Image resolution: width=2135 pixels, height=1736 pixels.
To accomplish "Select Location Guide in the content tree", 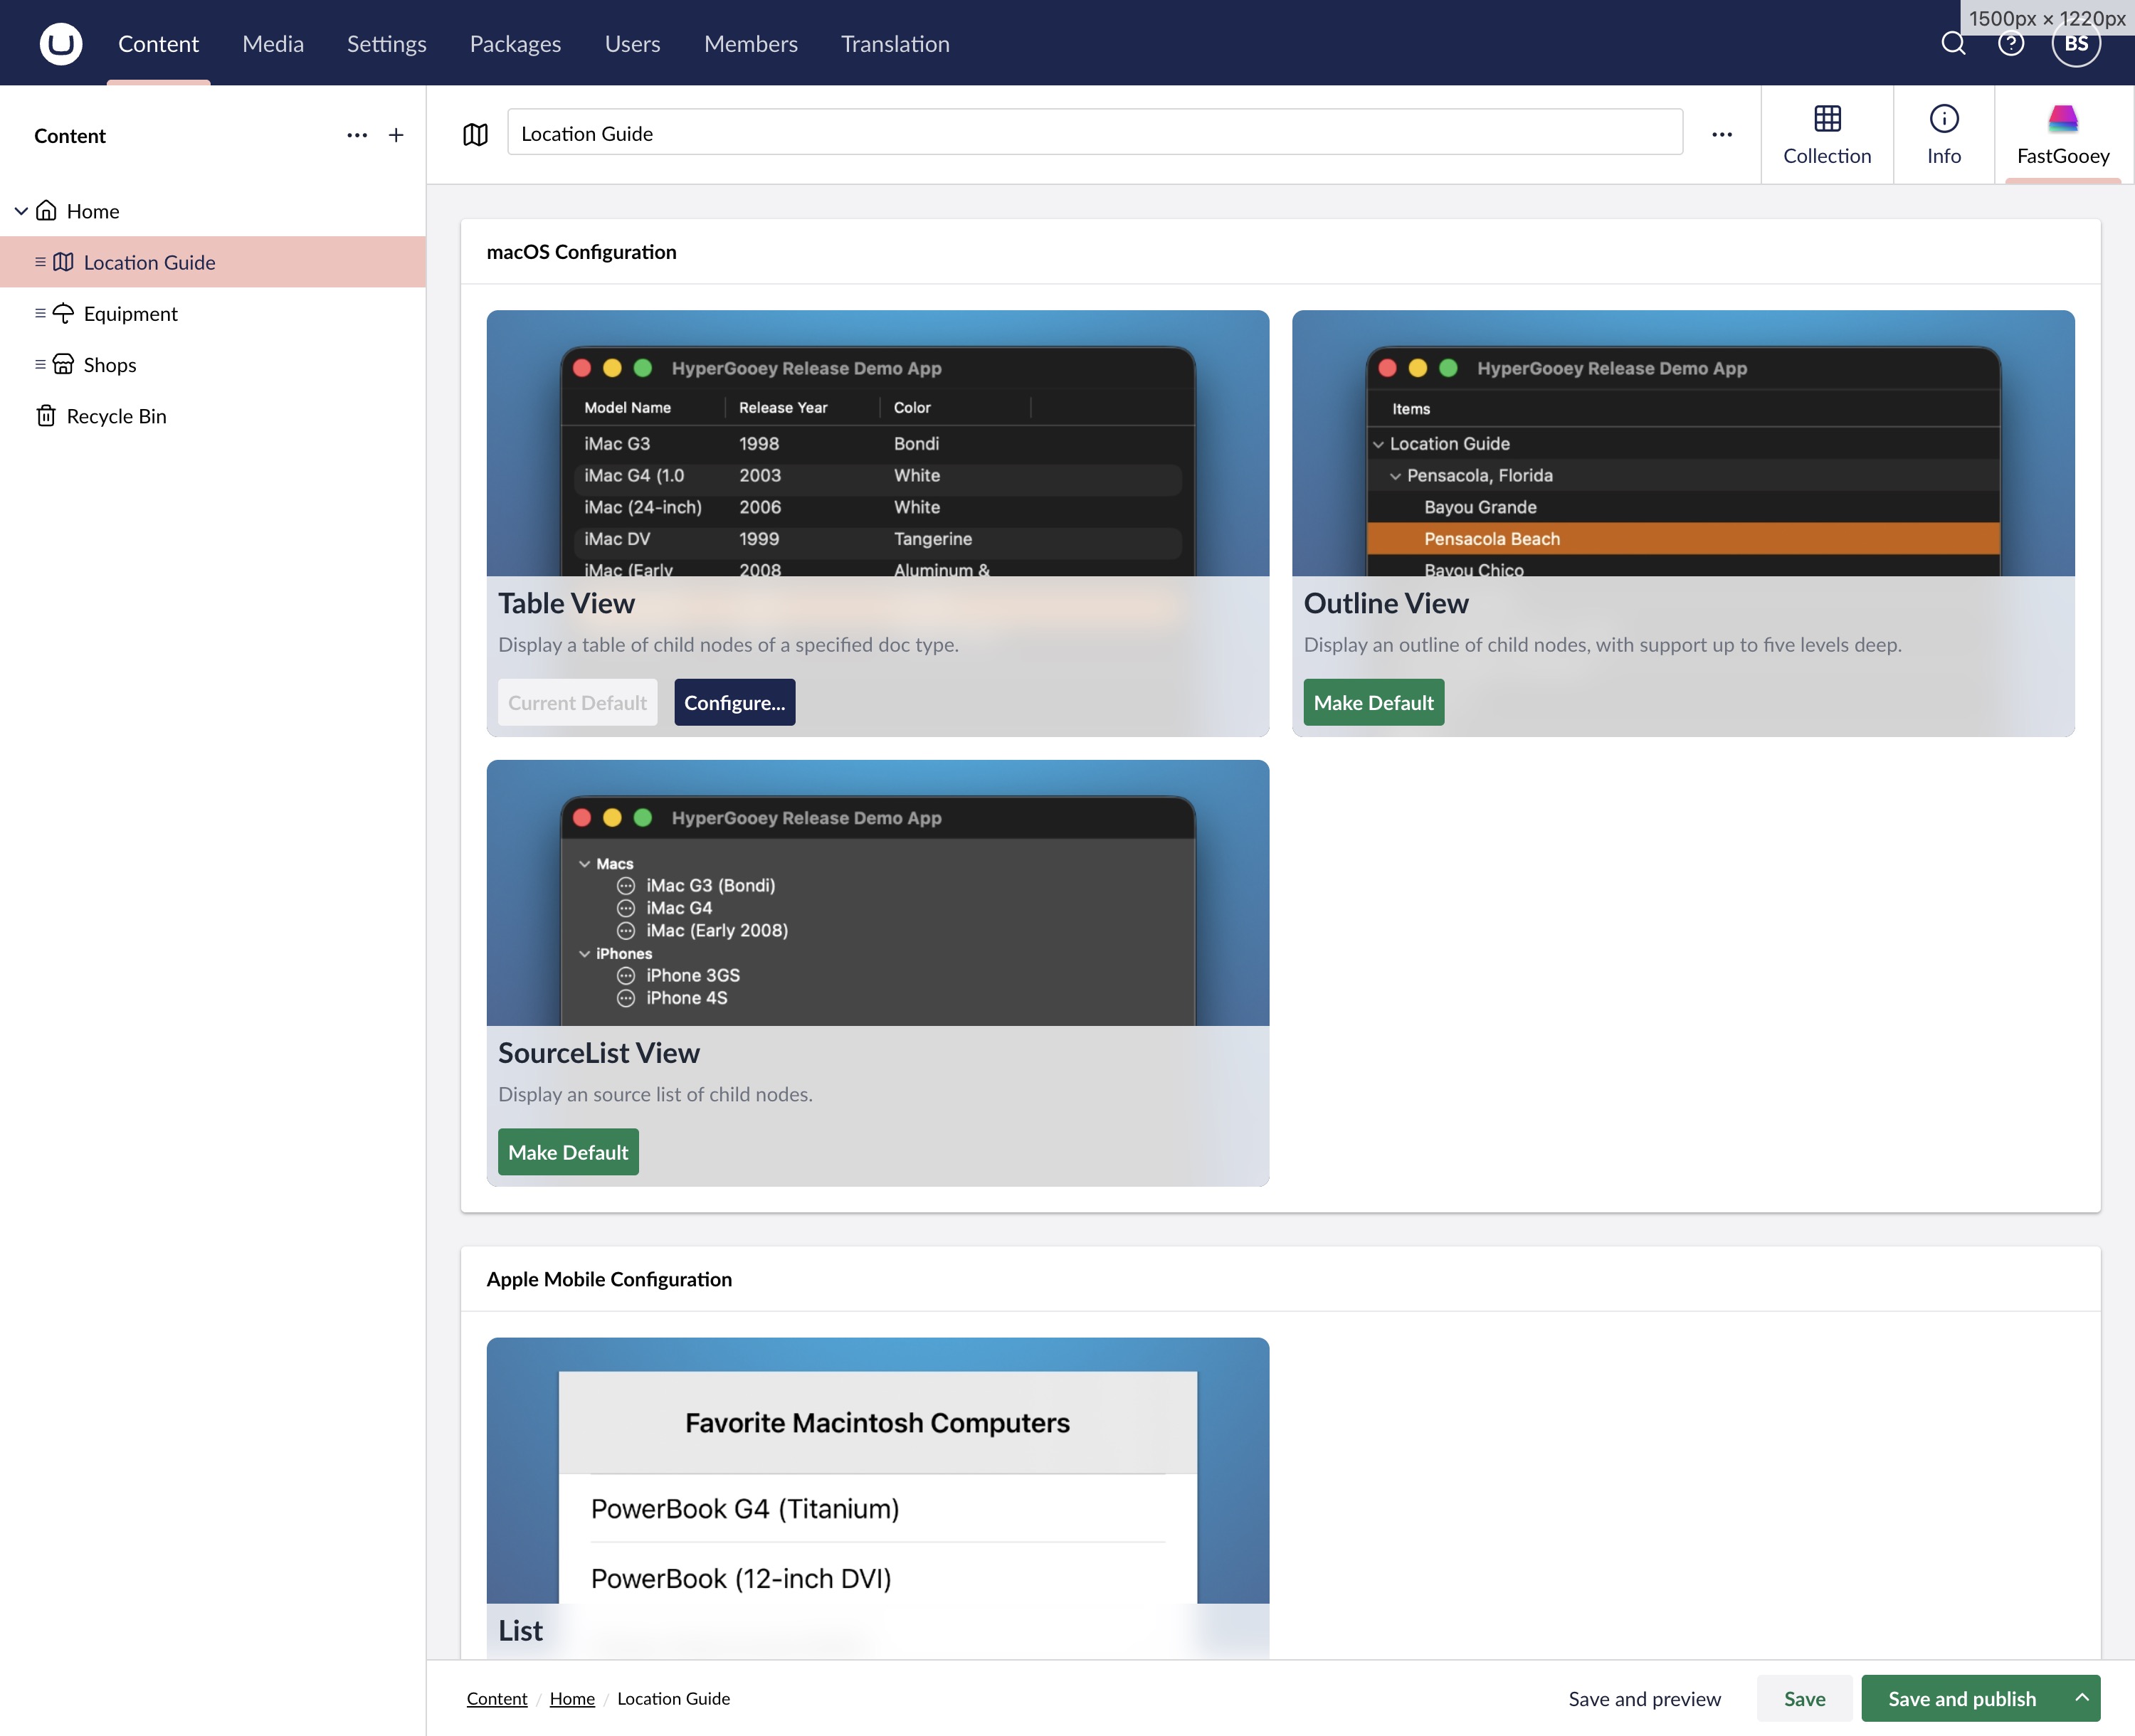I will 213,262.
